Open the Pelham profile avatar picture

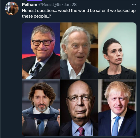point(12,8)
